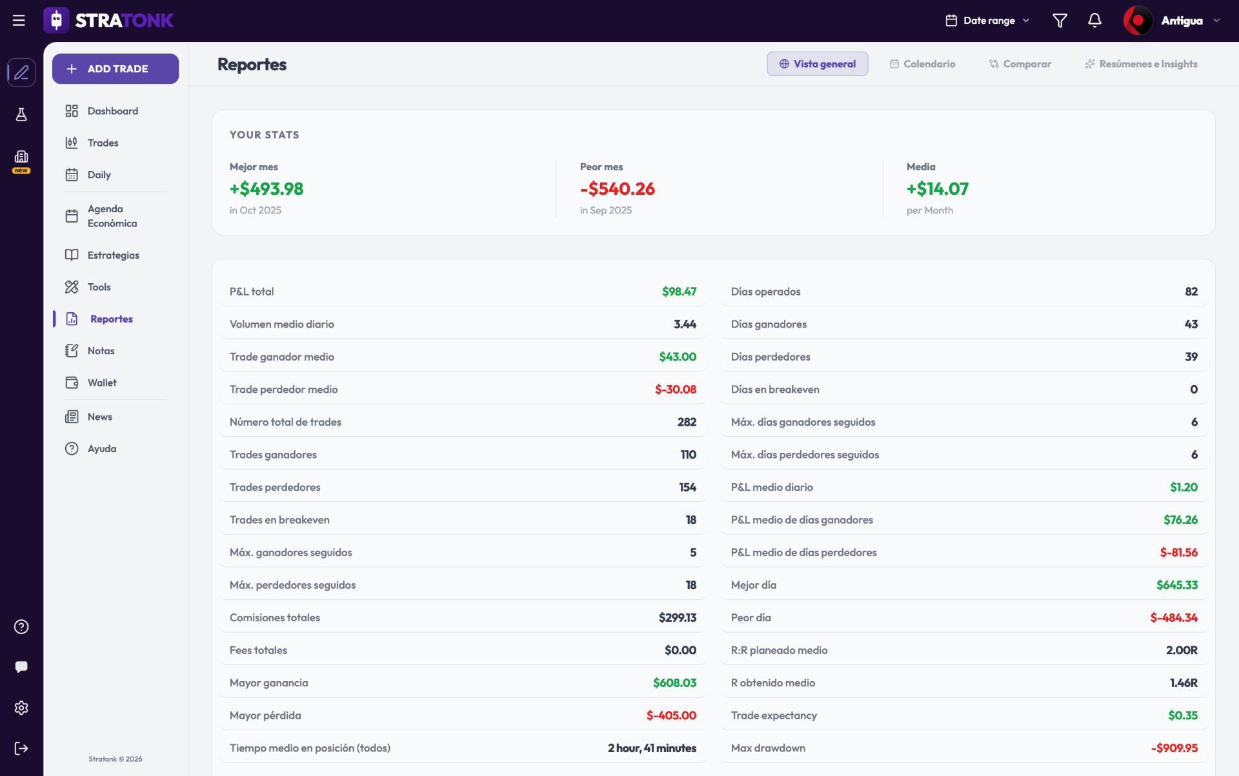
Task: Open the NEW badge building icon
Action: tap(21, 161)
